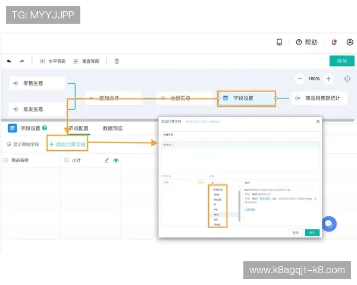Select the 字段设置 node on canvas
357x285 pixels.
coord(246,99)
